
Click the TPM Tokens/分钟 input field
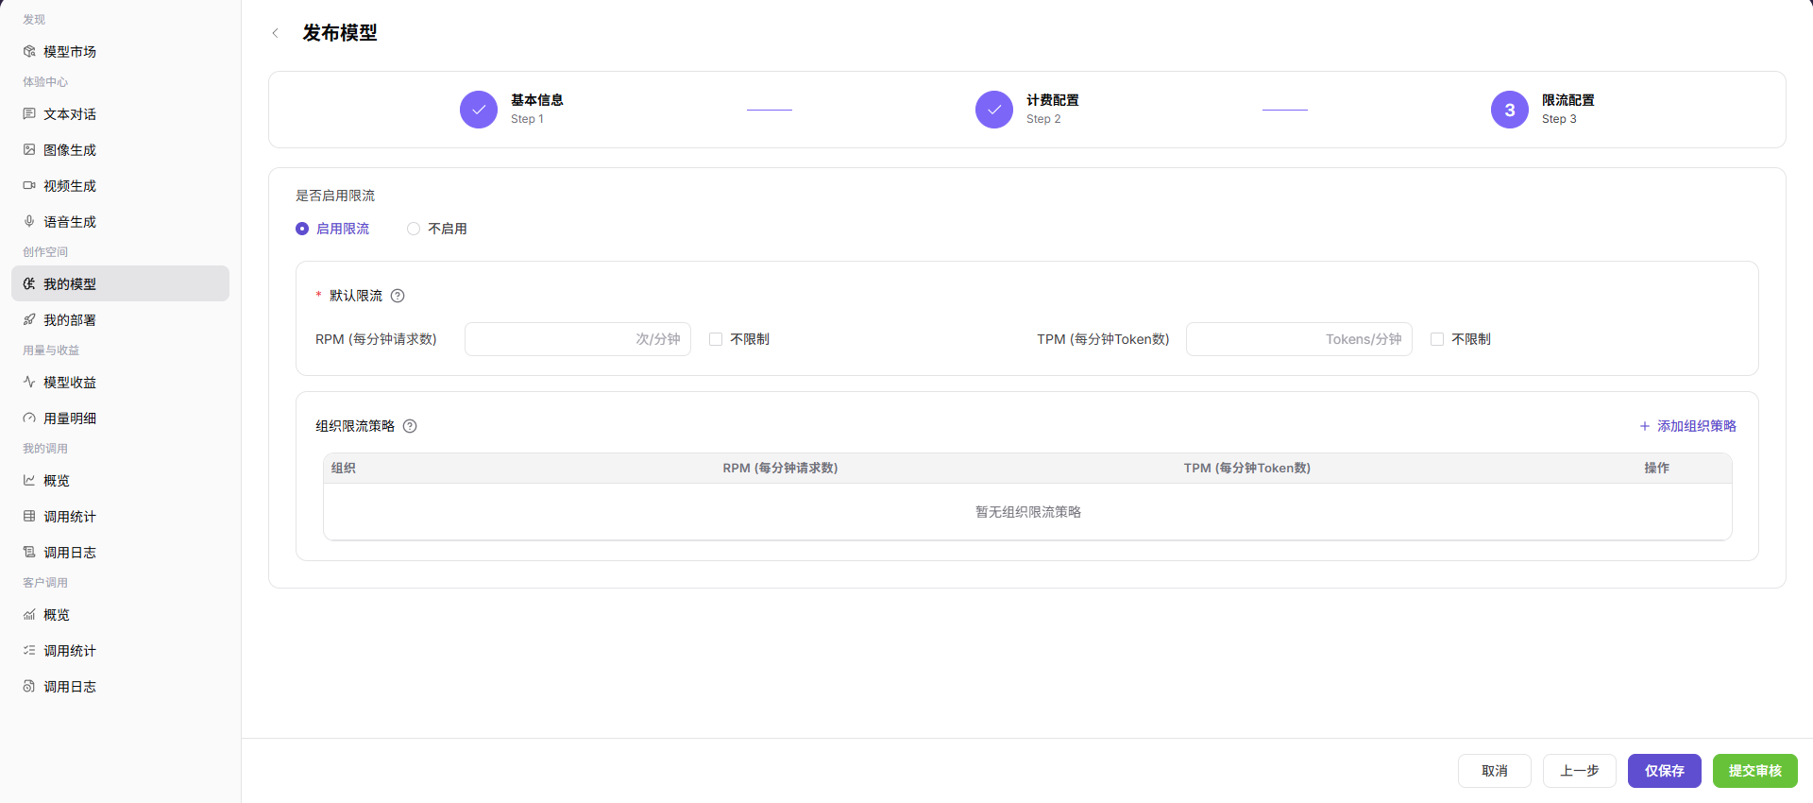click(x=1299, y=339)
